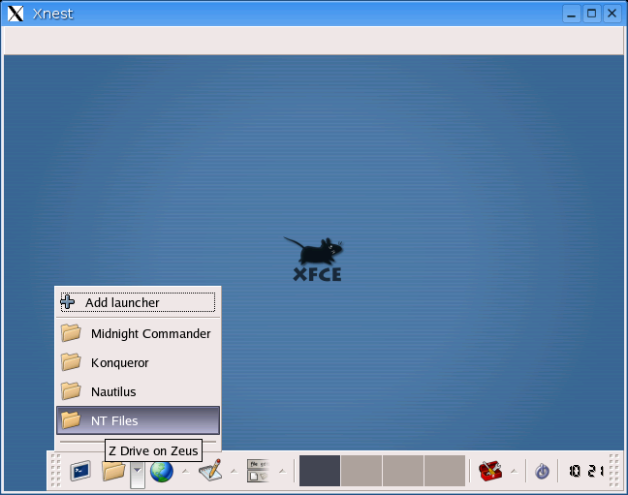This screenshot has height=495, width=628.
Task: Click the digital clock on the panel
Action: point(584,471)
